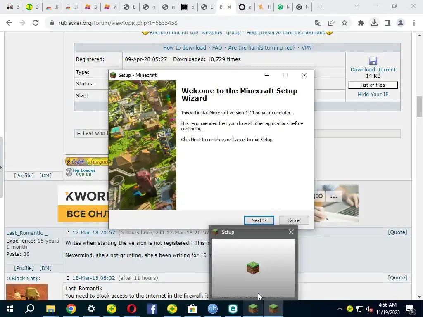The width and height of the screenshot is (423, 317).
Task: Open the notification center icon
Action: (410, 309)
